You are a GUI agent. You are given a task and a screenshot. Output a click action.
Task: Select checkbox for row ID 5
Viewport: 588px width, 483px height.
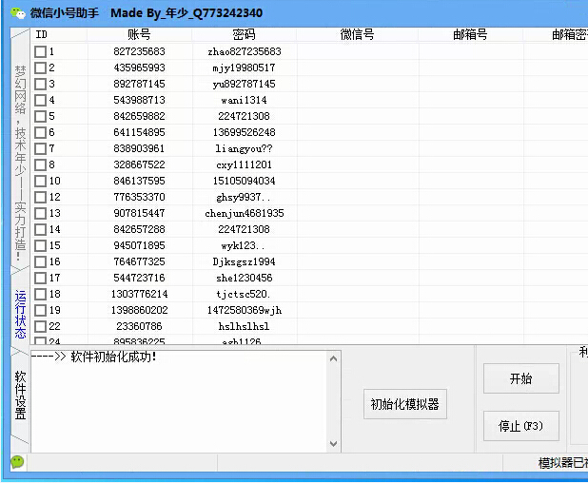pos(40,116)
